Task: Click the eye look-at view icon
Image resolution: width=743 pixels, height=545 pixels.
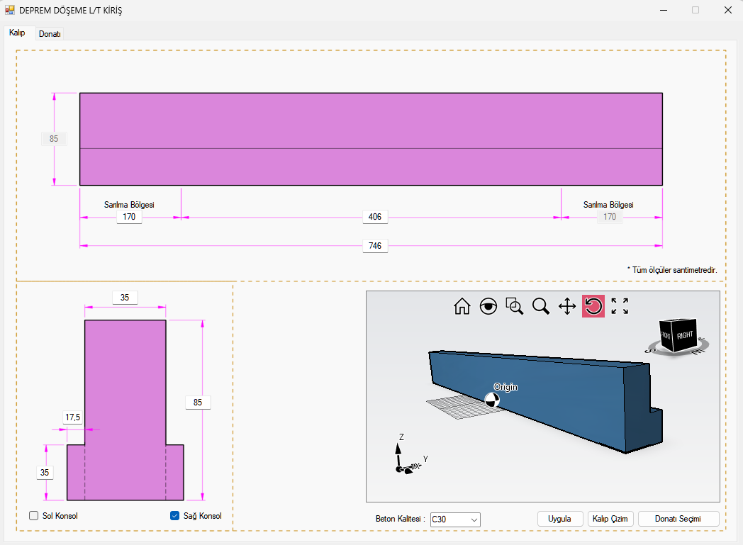Action: (x=488, y=306)
